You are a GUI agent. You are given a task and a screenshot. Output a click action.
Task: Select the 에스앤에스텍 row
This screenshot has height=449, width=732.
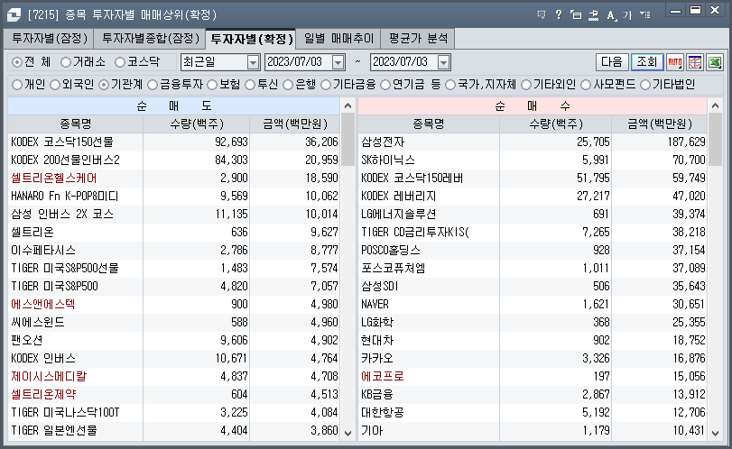pyautogui.click(x=173, y=305)
